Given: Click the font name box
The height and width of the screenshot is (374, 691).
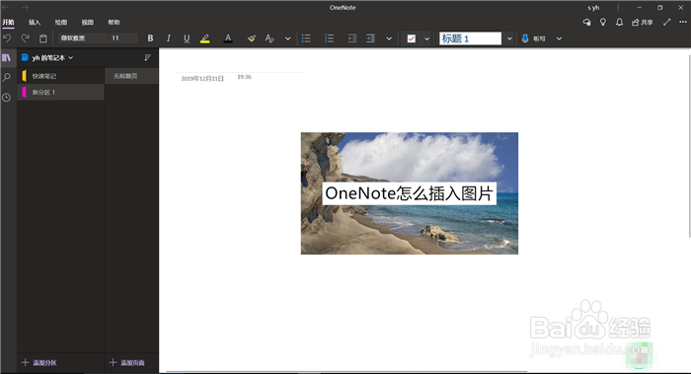Looking at the screenshot, I should (83, 38).
